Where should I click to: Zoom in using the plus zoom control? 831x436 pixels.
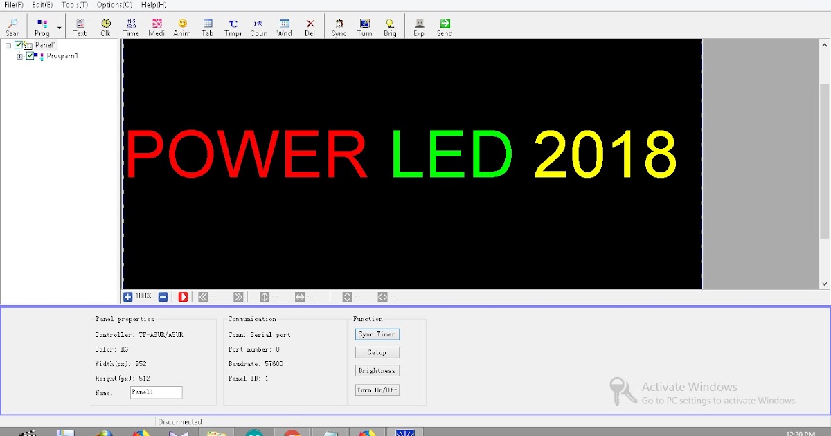tap(126, 296)
